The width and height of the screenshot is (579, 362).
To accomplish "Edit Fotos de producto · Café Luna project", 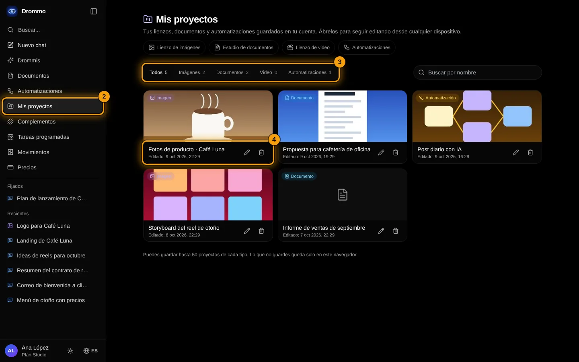I will pos(247,152).
